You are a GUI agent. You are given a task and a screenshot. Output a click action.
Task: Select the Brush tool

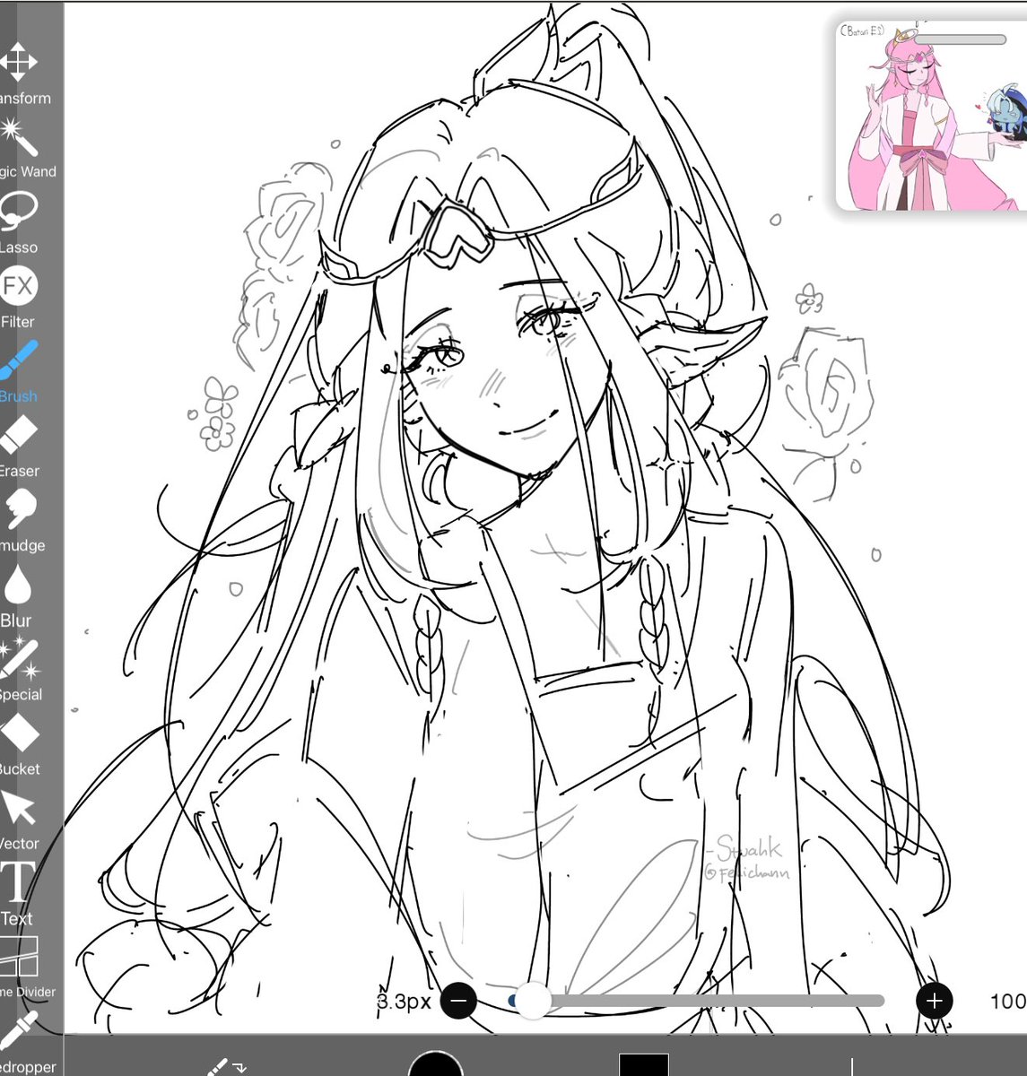pos(20,361)
